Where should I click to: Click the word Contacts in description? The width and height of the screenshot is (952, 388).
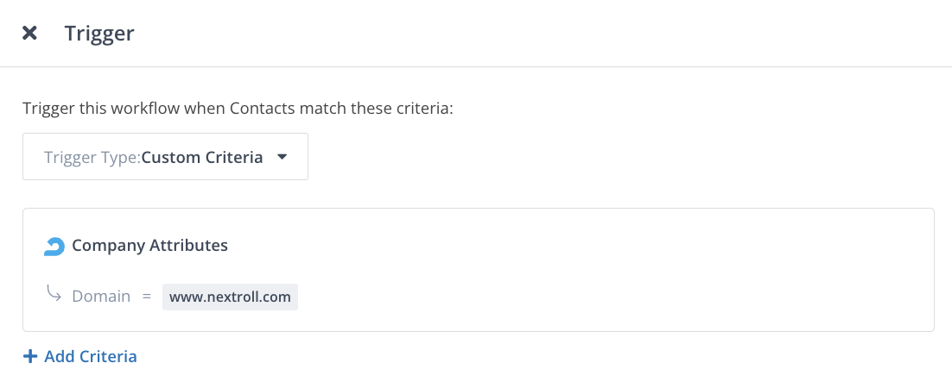tap(260, 110)
